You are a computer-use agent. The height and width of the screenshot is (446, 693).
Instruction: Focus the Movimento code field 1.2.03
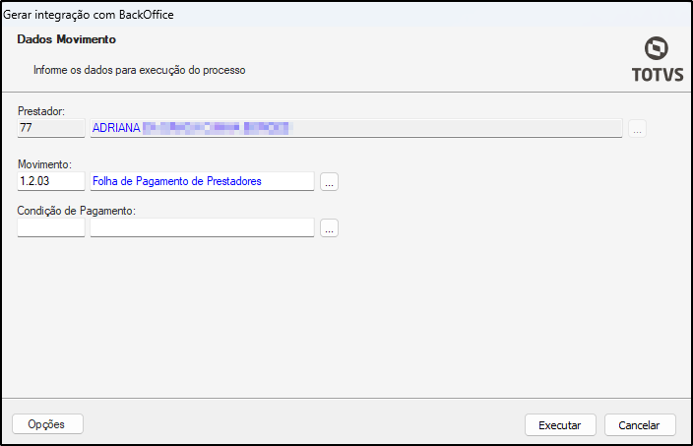[x=51, y=181]
